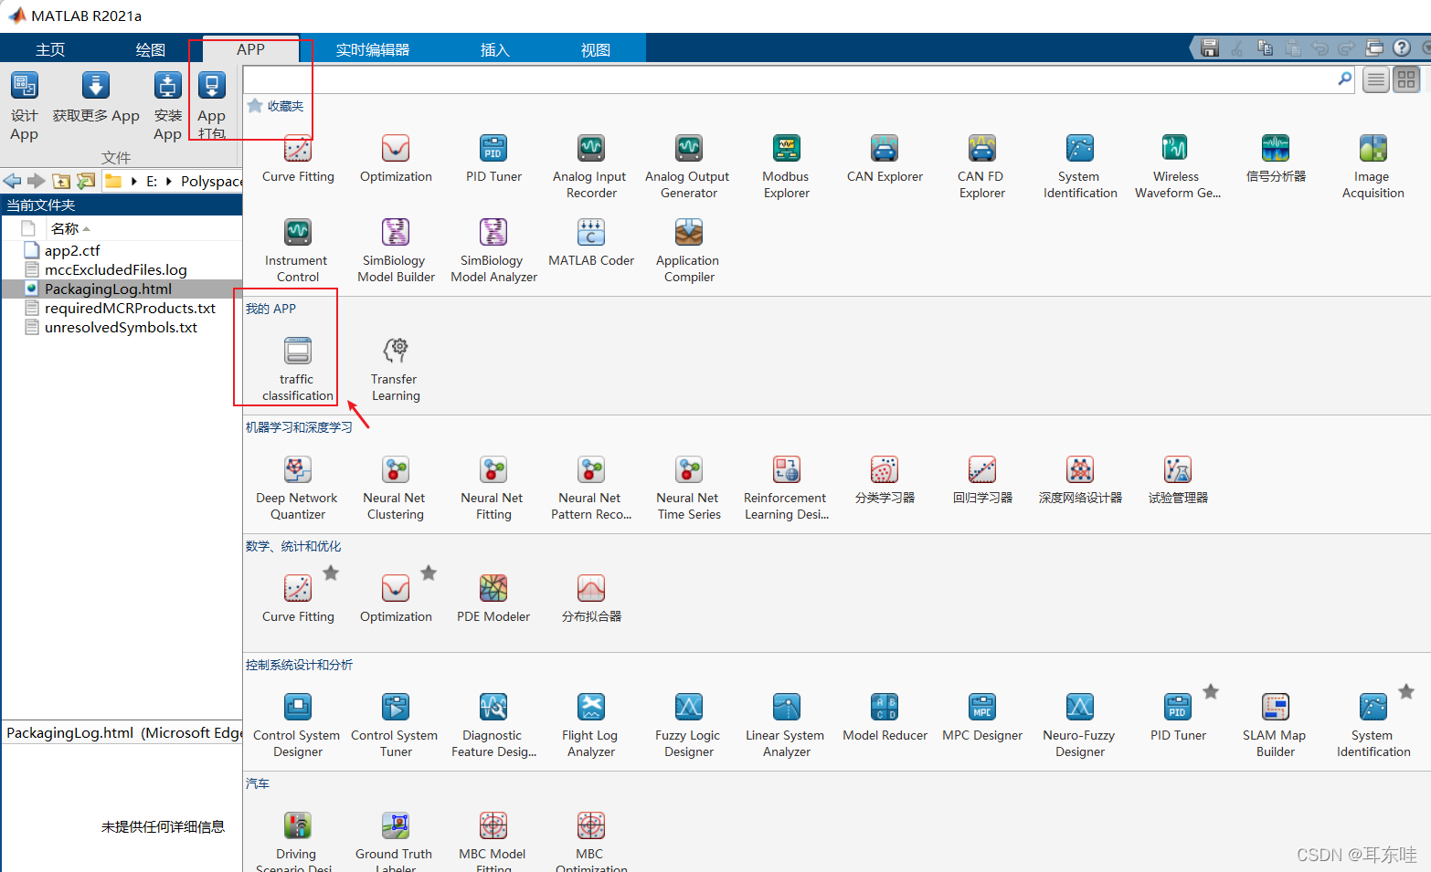Select PackagingLog.html file
1431x872 pixels.
tap(108, 289)
